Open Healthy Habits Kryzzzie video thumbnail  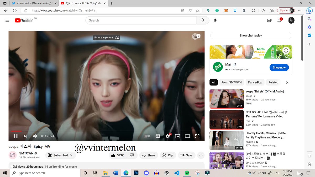227,141
